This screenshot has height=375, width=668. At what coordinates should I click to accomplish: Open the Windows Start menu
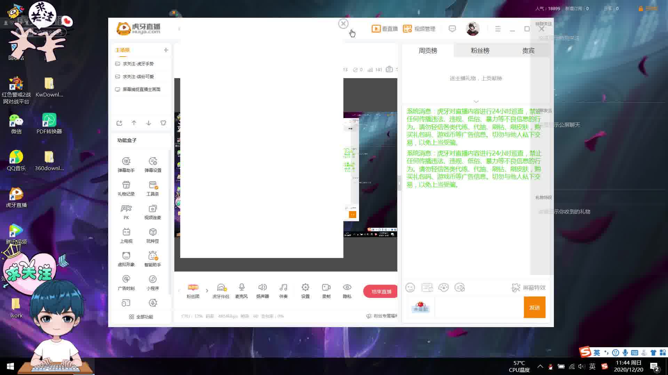[10, 366]
